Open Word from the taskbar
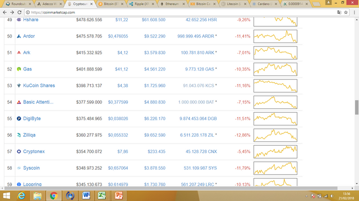The width and height of the screenshot is (359, 201). (x=86, y=196)
